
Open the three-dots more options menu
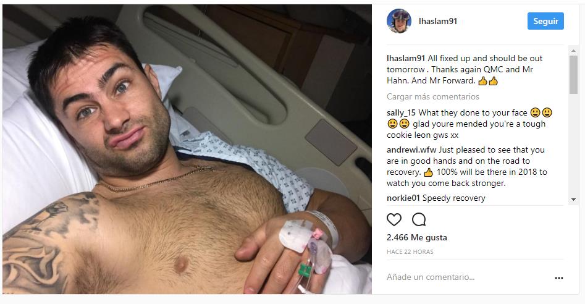558,278
